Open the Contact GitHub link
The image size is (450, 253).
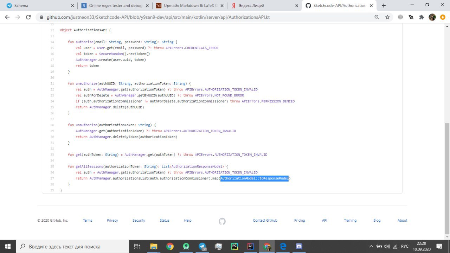(x=265, y=220)
